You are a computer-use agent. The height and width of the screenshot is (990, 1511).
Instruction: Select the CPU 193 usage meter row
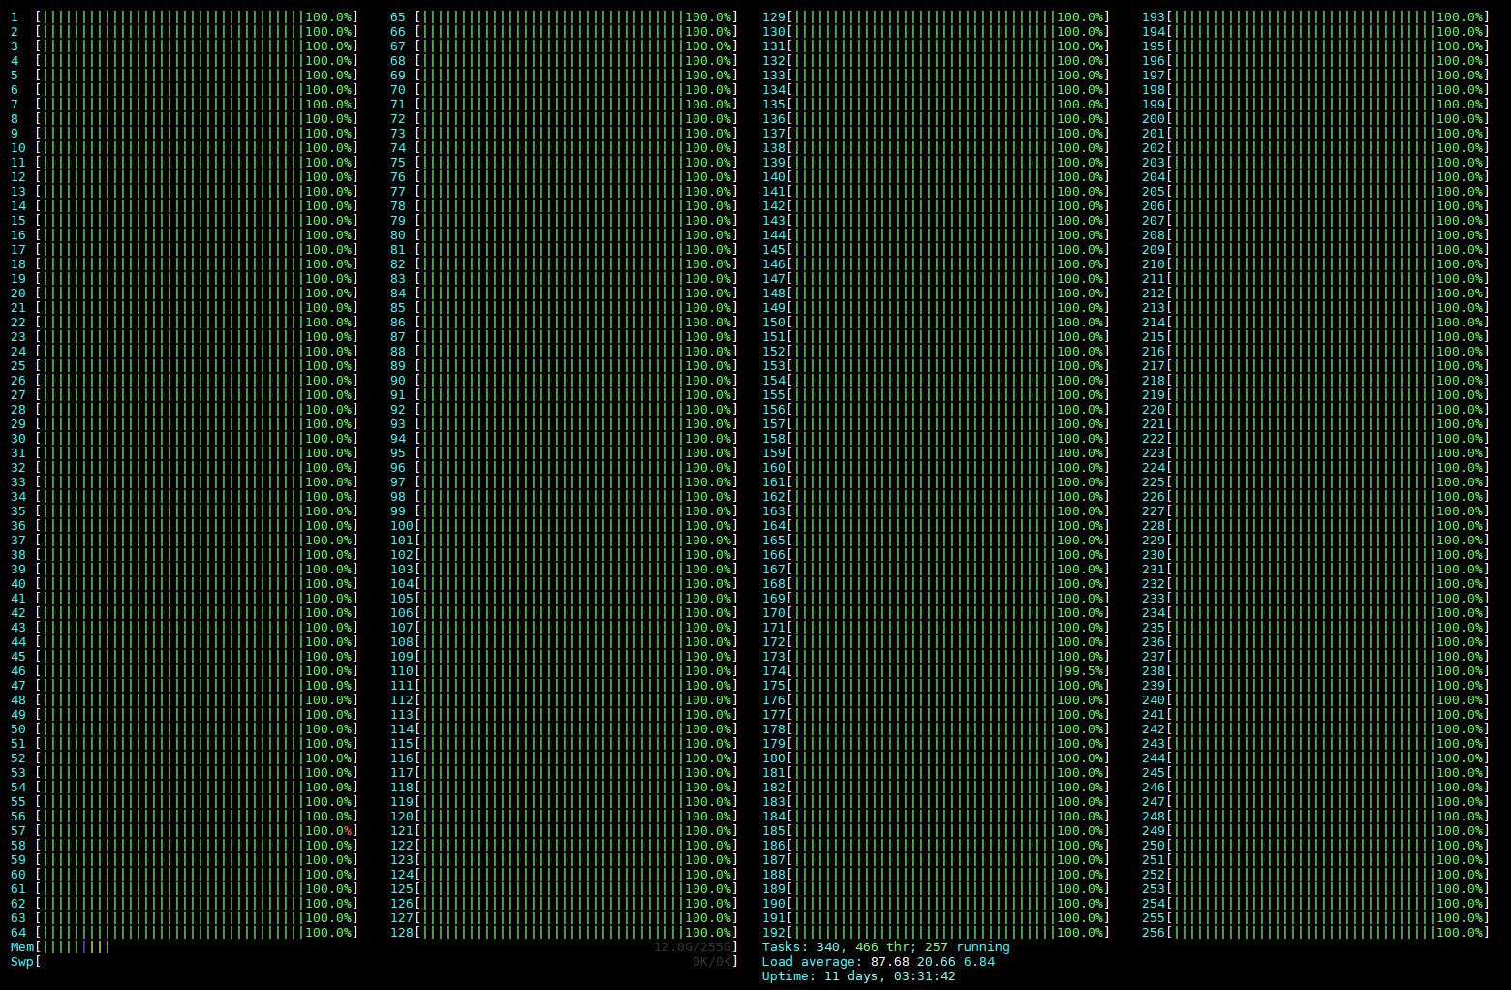pos(1315,17)
